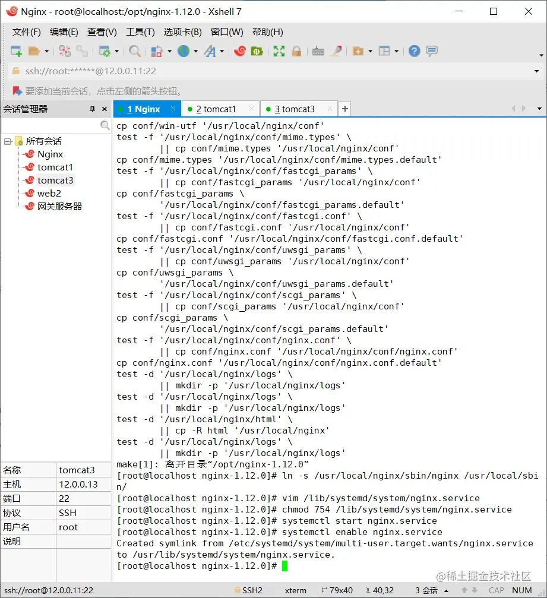This screenshot has height=598, width=547.
Task: Switch to the 1 Nginx tab
Action: tap(143, 109)
